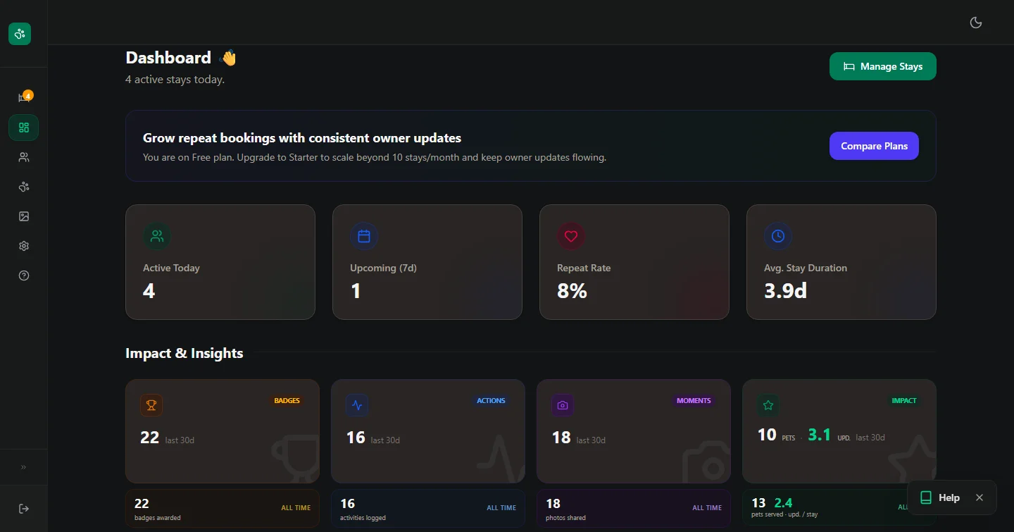Screen dimensions: 1014x532
Task: Click the paw logo in the sidebar
Action: 20,34
